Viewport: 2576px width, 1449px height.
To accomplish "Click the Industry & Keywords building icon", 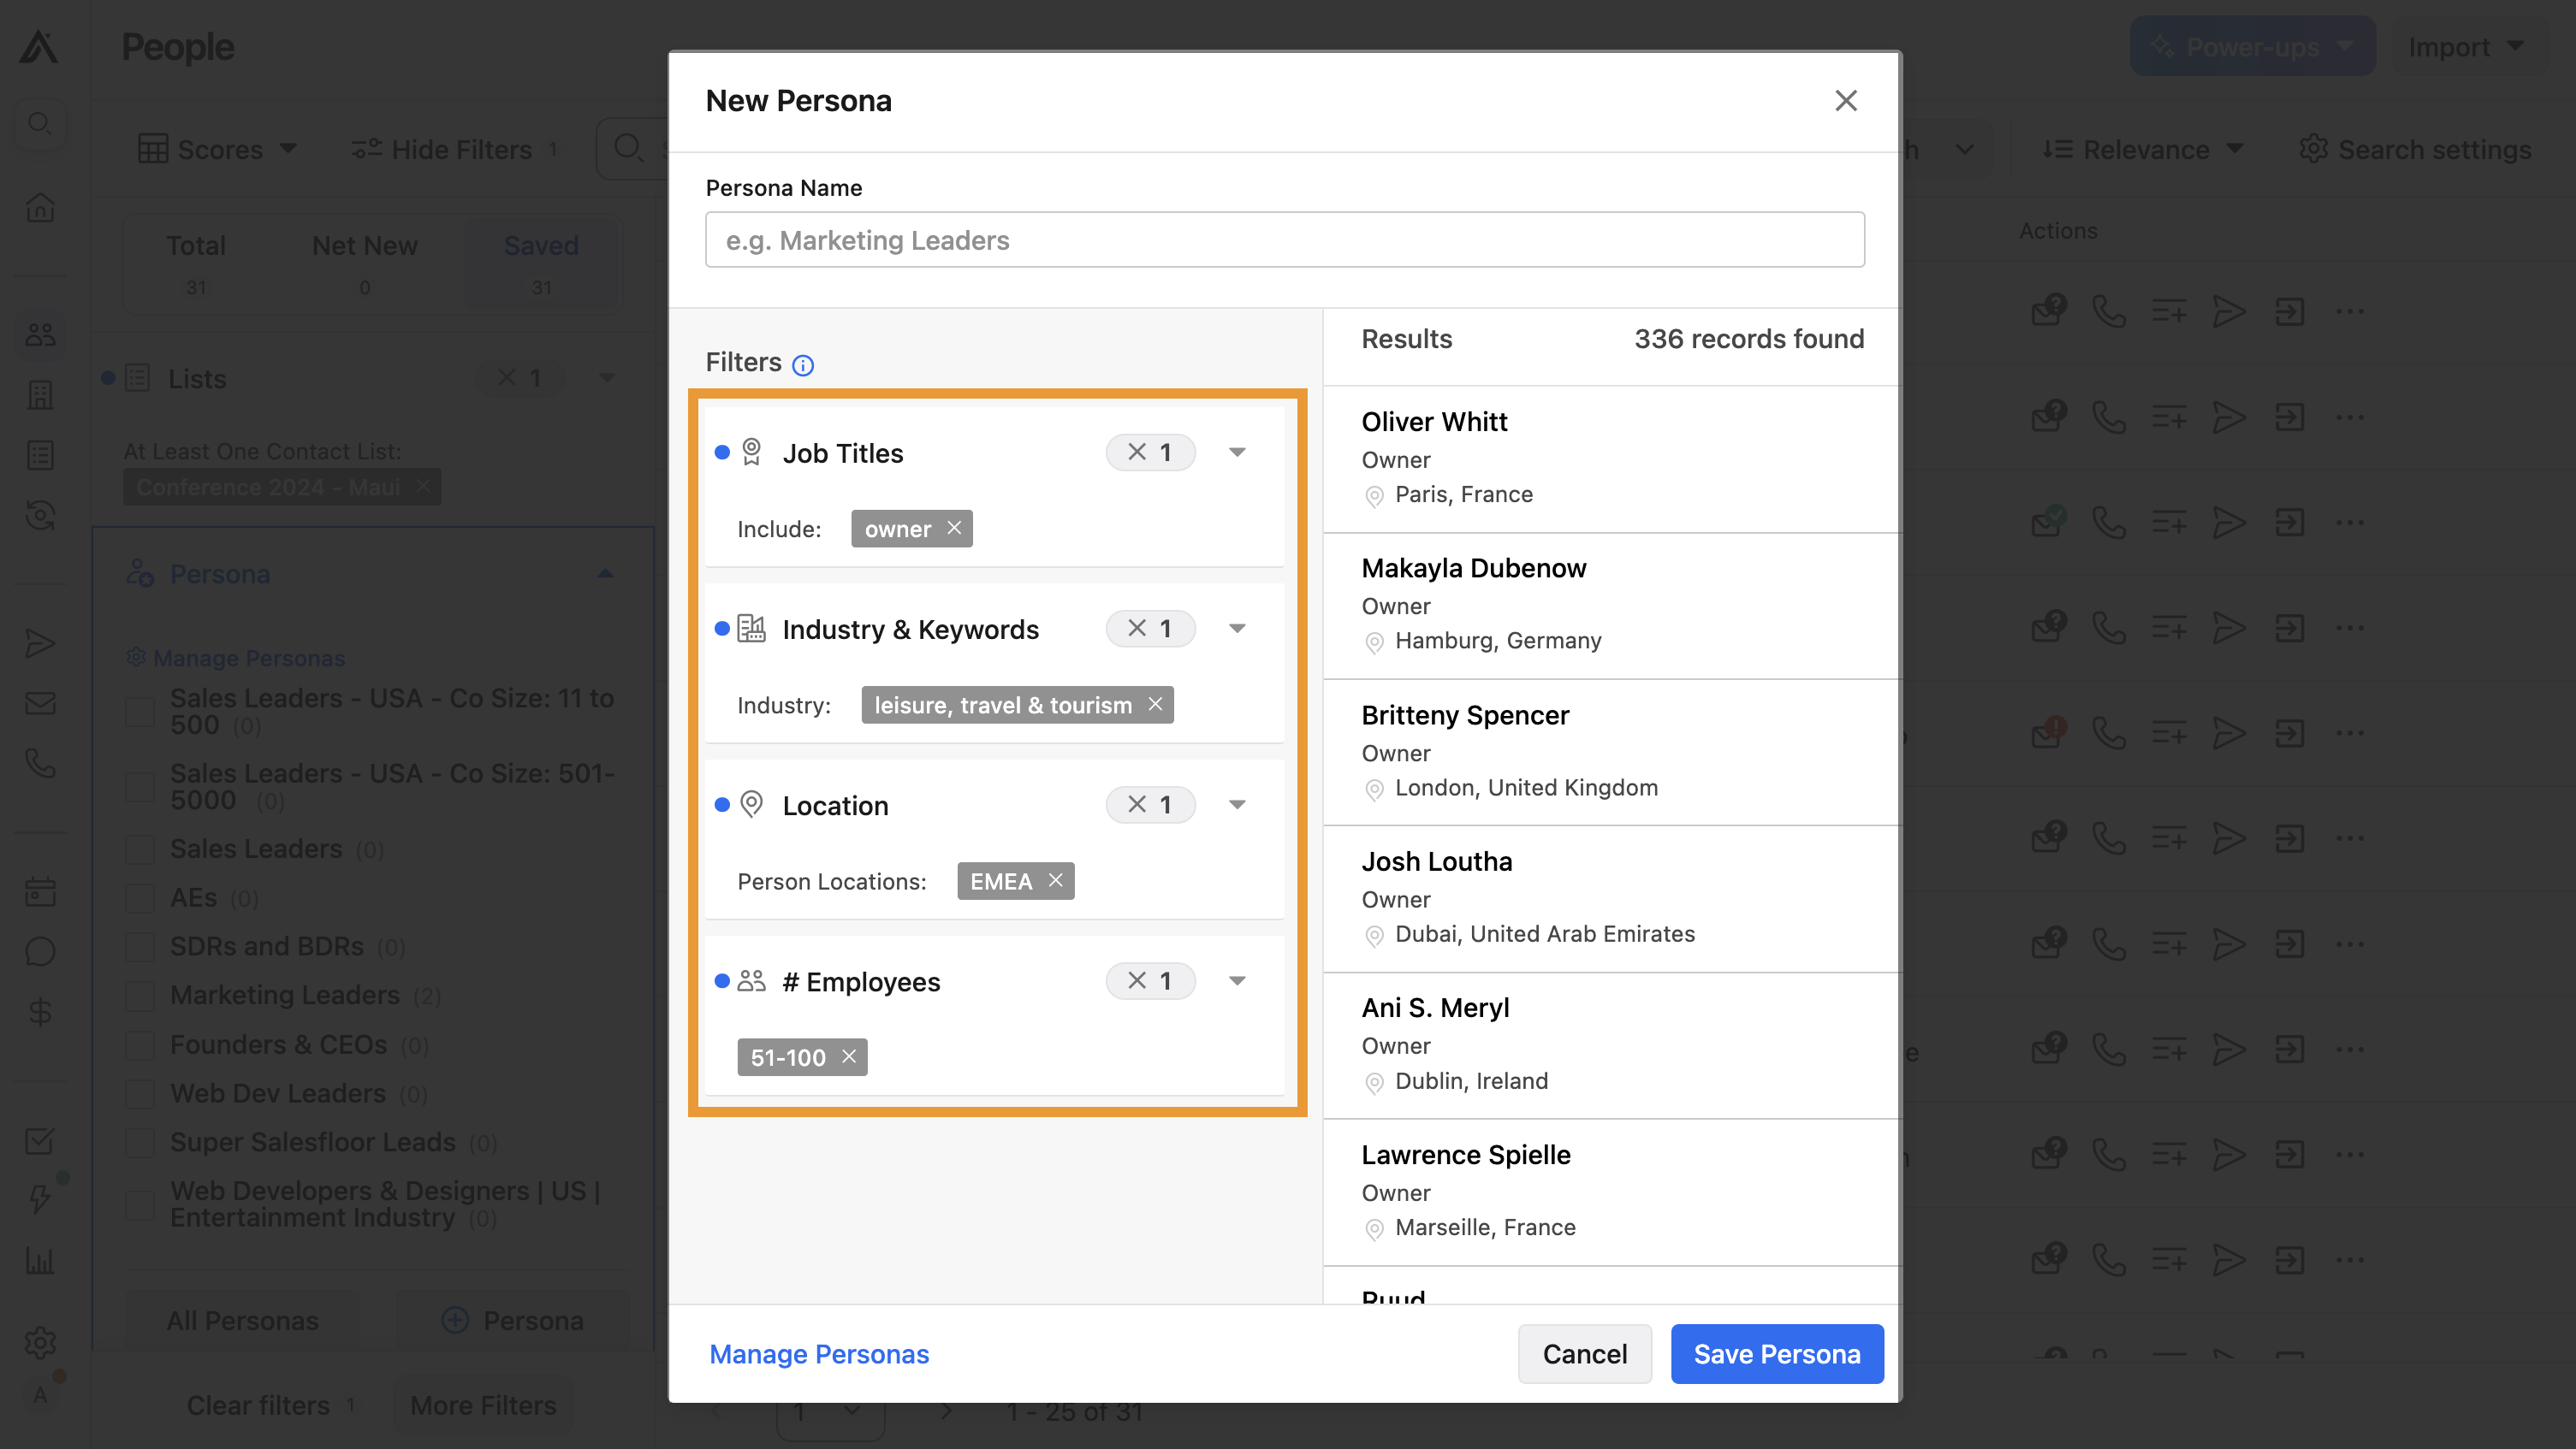I will click(751, 629).
